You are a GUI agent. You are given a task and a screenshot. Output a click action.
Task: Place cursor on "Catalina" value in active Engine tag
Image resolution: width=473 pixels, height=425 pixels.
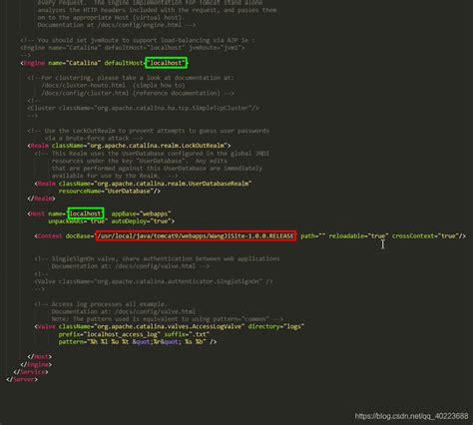(x=83, y=63)
